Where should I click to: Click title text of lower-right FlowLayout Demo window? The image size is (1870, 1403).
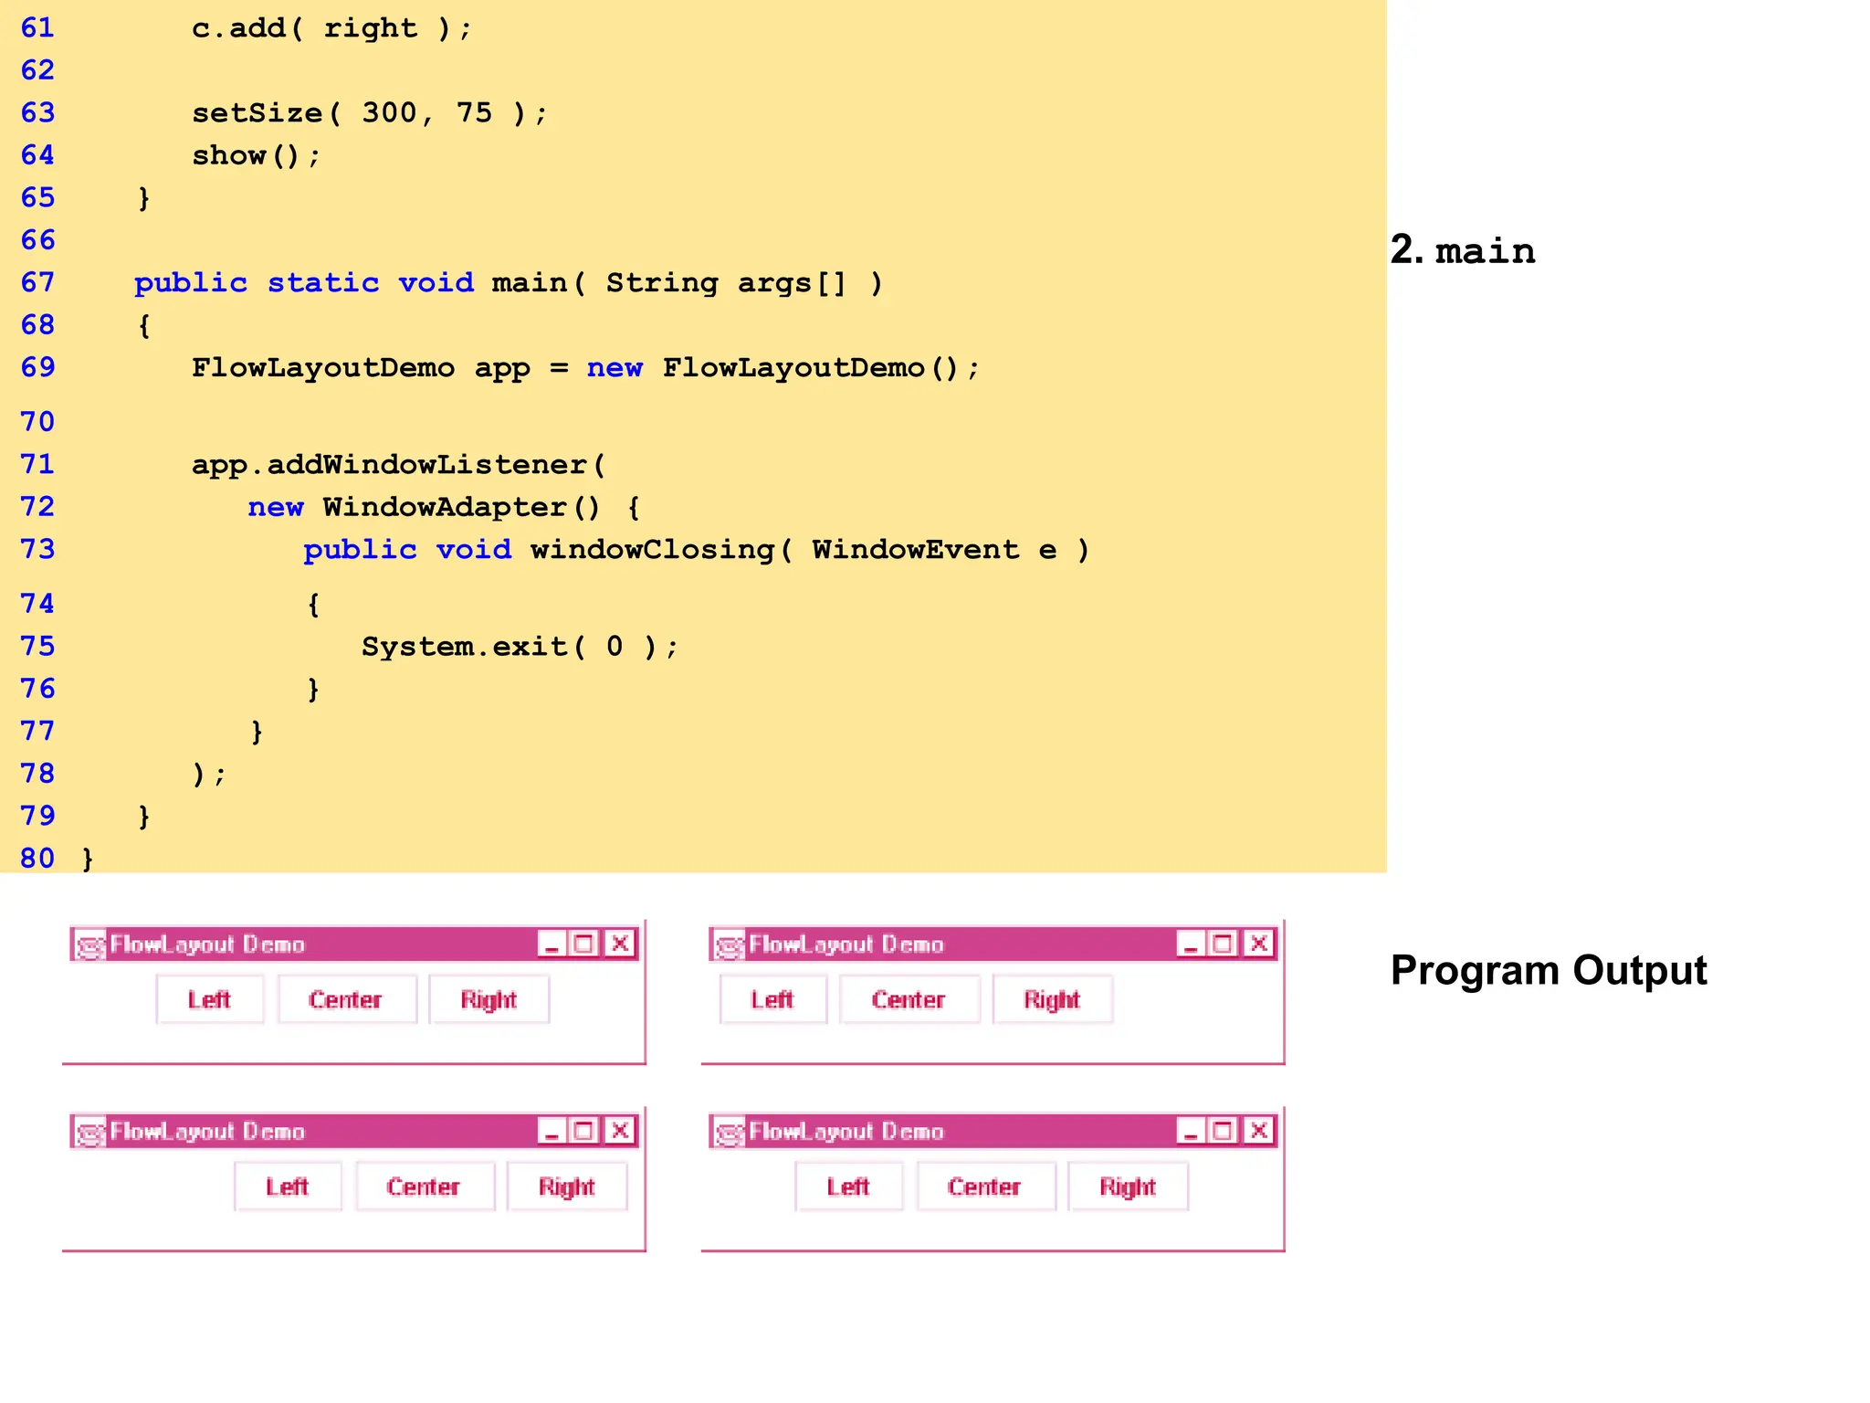[846, 1133]
